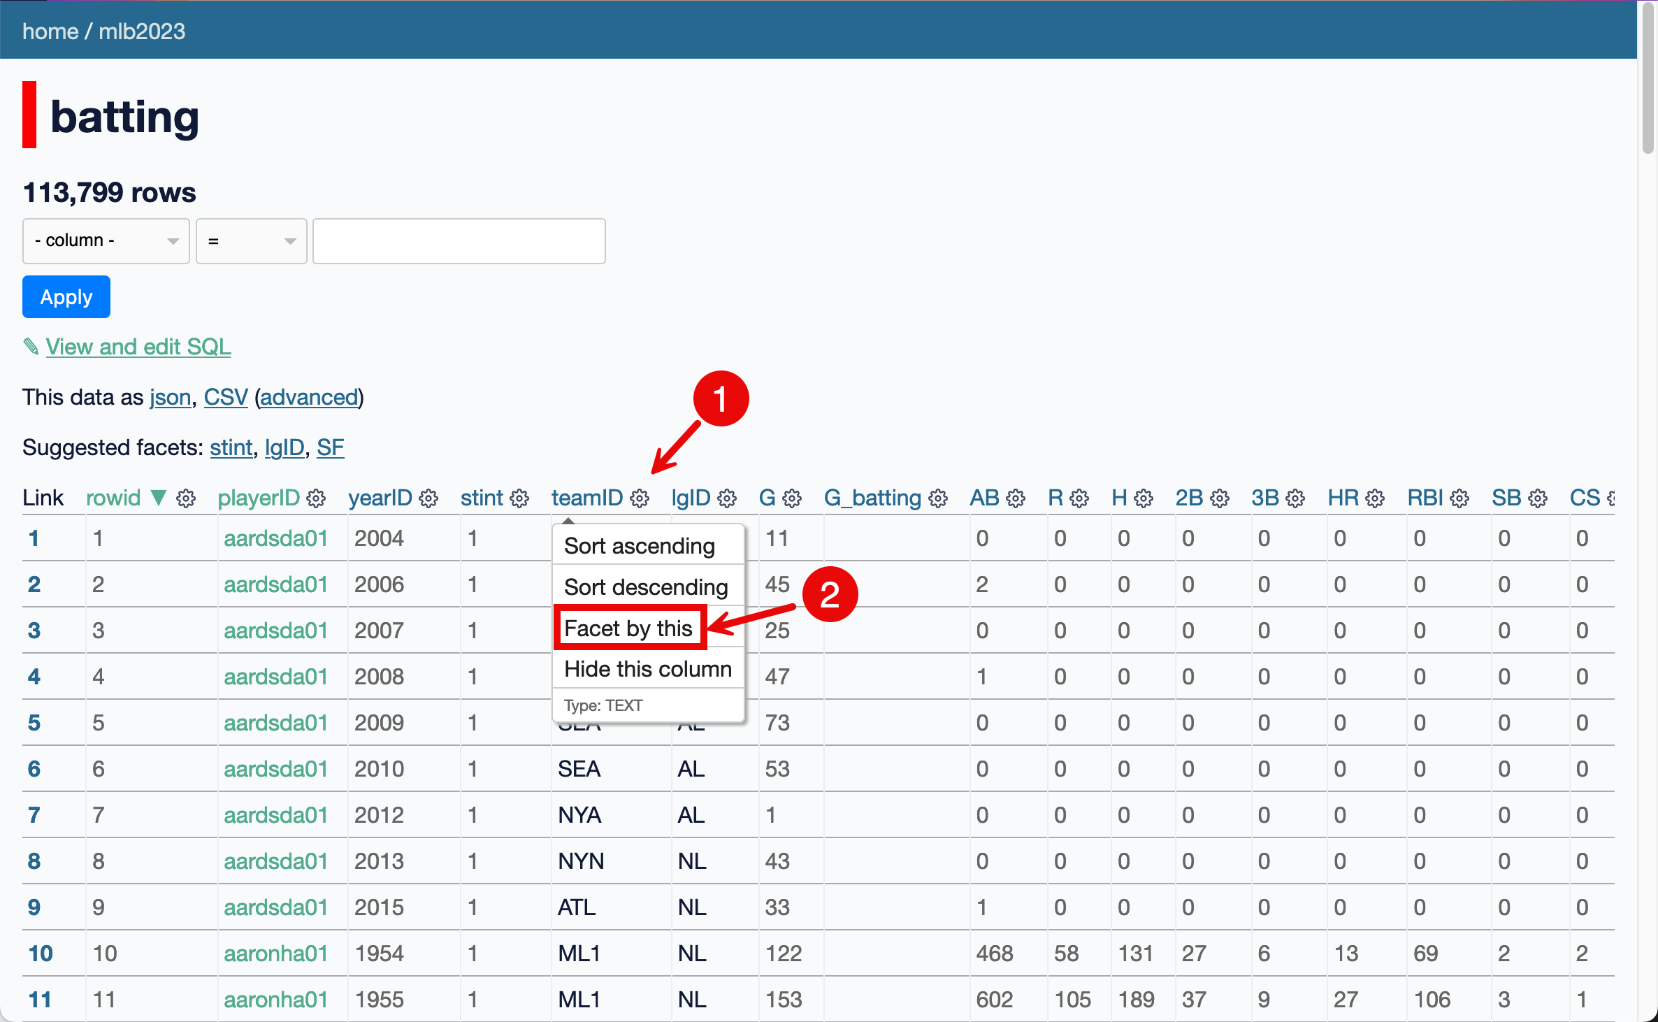
Task: Click the RBI column gear icon
Action: pyautogui.click(x=1459, y=498)
